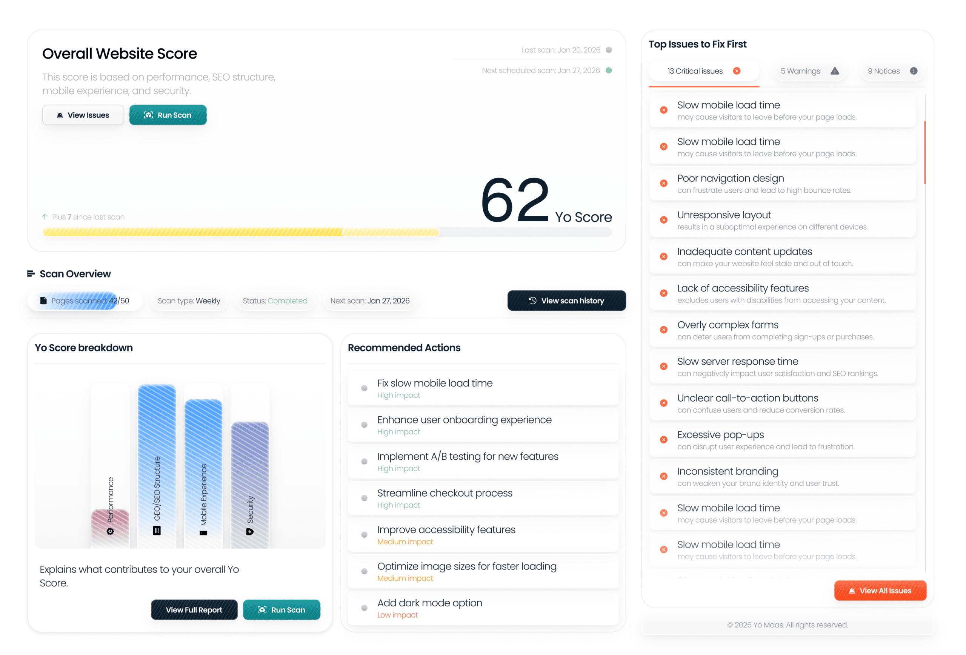Click the error icon beside Lack of accessibility features
The image size is (966, 655).
tap(664, 293)
